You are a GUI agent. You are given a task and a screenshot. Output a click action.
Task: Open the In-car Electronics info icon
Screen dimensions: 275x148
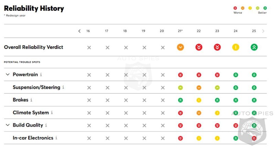tap(56, 138)
